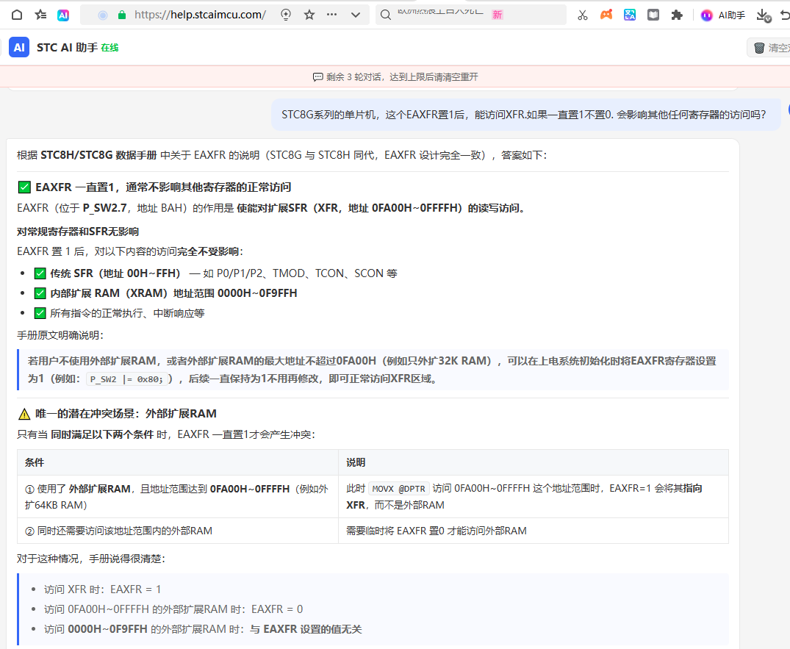
Task: Click the URL help.stcaimcu.com address field
Action: [x=200, y=15]
